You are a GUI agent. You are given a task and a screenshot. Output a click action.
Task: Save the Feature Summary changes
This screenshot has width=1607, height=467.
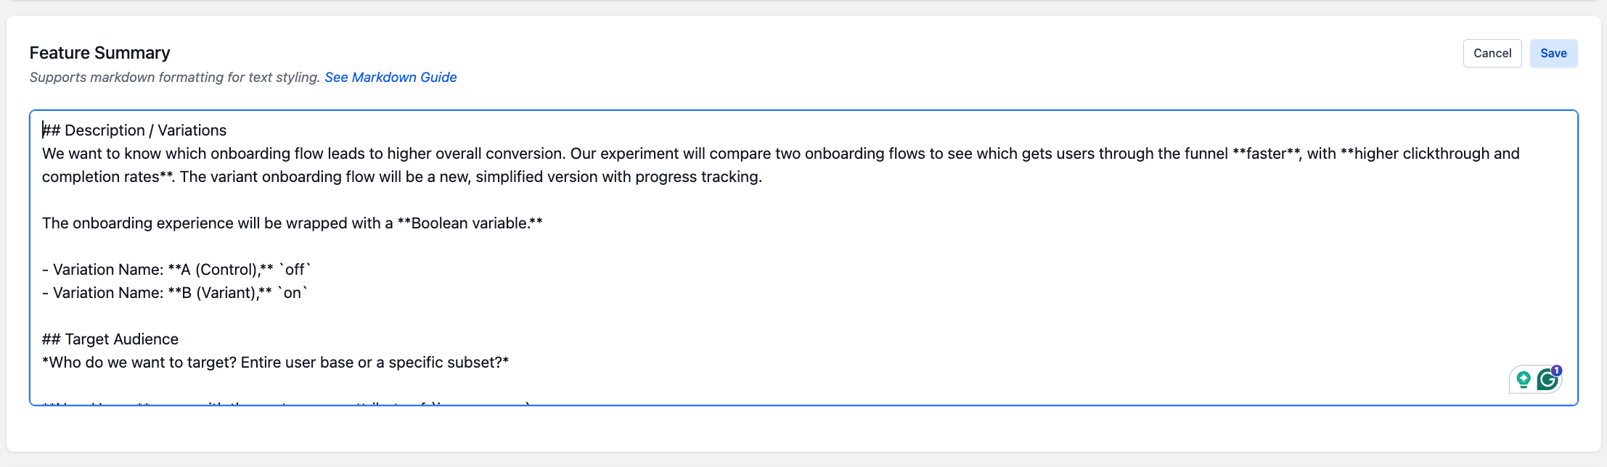1553,53
